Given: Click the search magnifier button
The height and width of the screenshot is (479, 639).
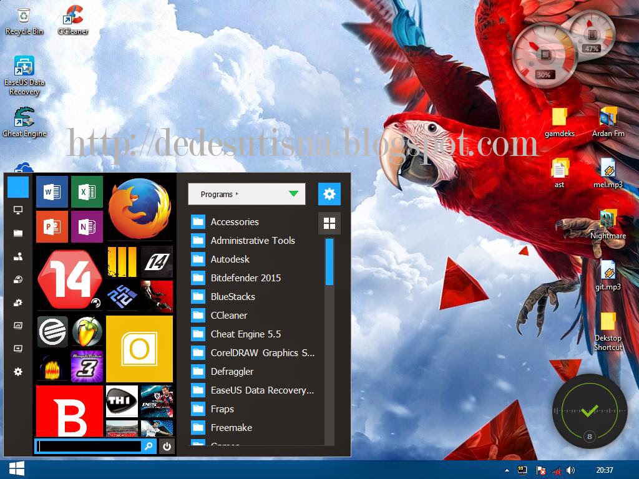Looking at the screenshot, I should [149, 446].
